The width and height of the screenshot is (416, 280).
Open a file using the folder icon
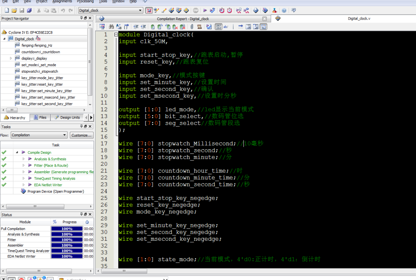[14, 10]
